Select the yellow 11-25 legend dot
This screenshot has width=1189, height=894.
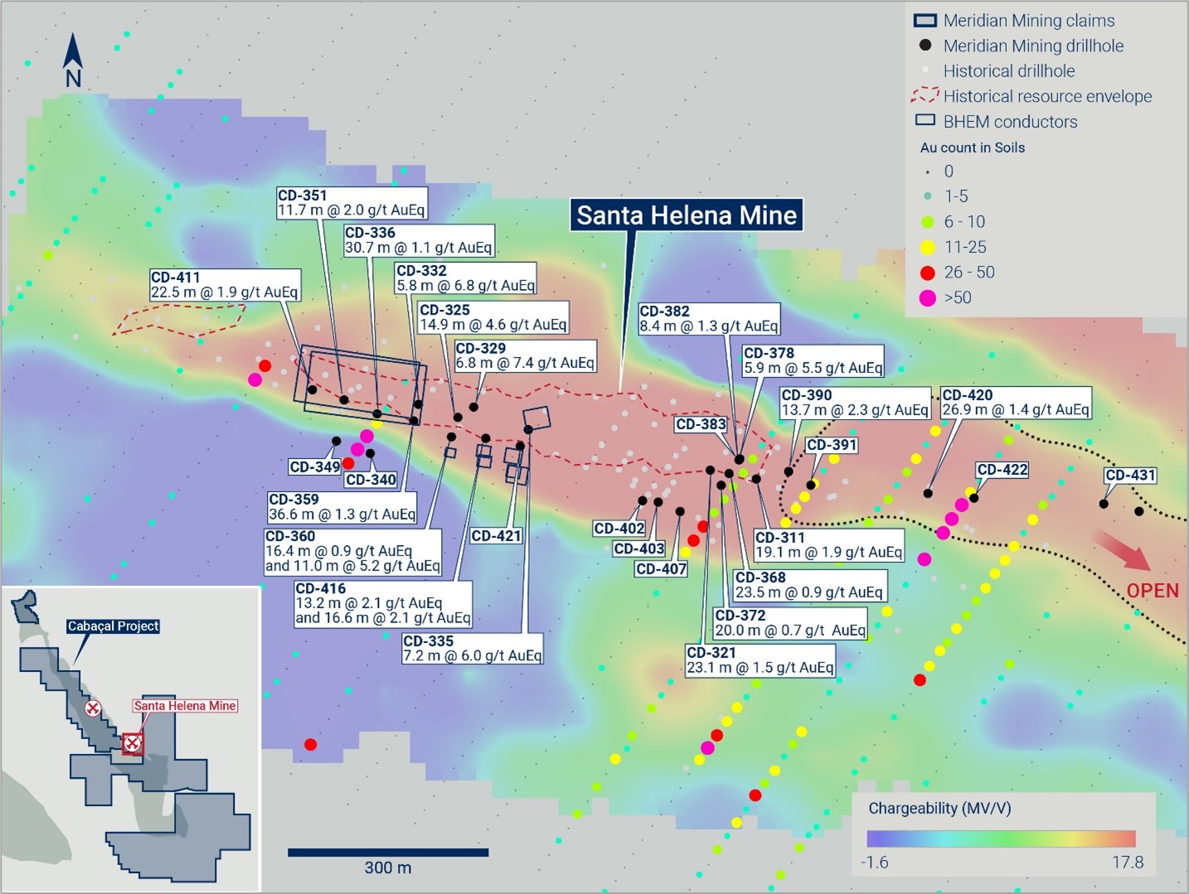pos(927,247)
